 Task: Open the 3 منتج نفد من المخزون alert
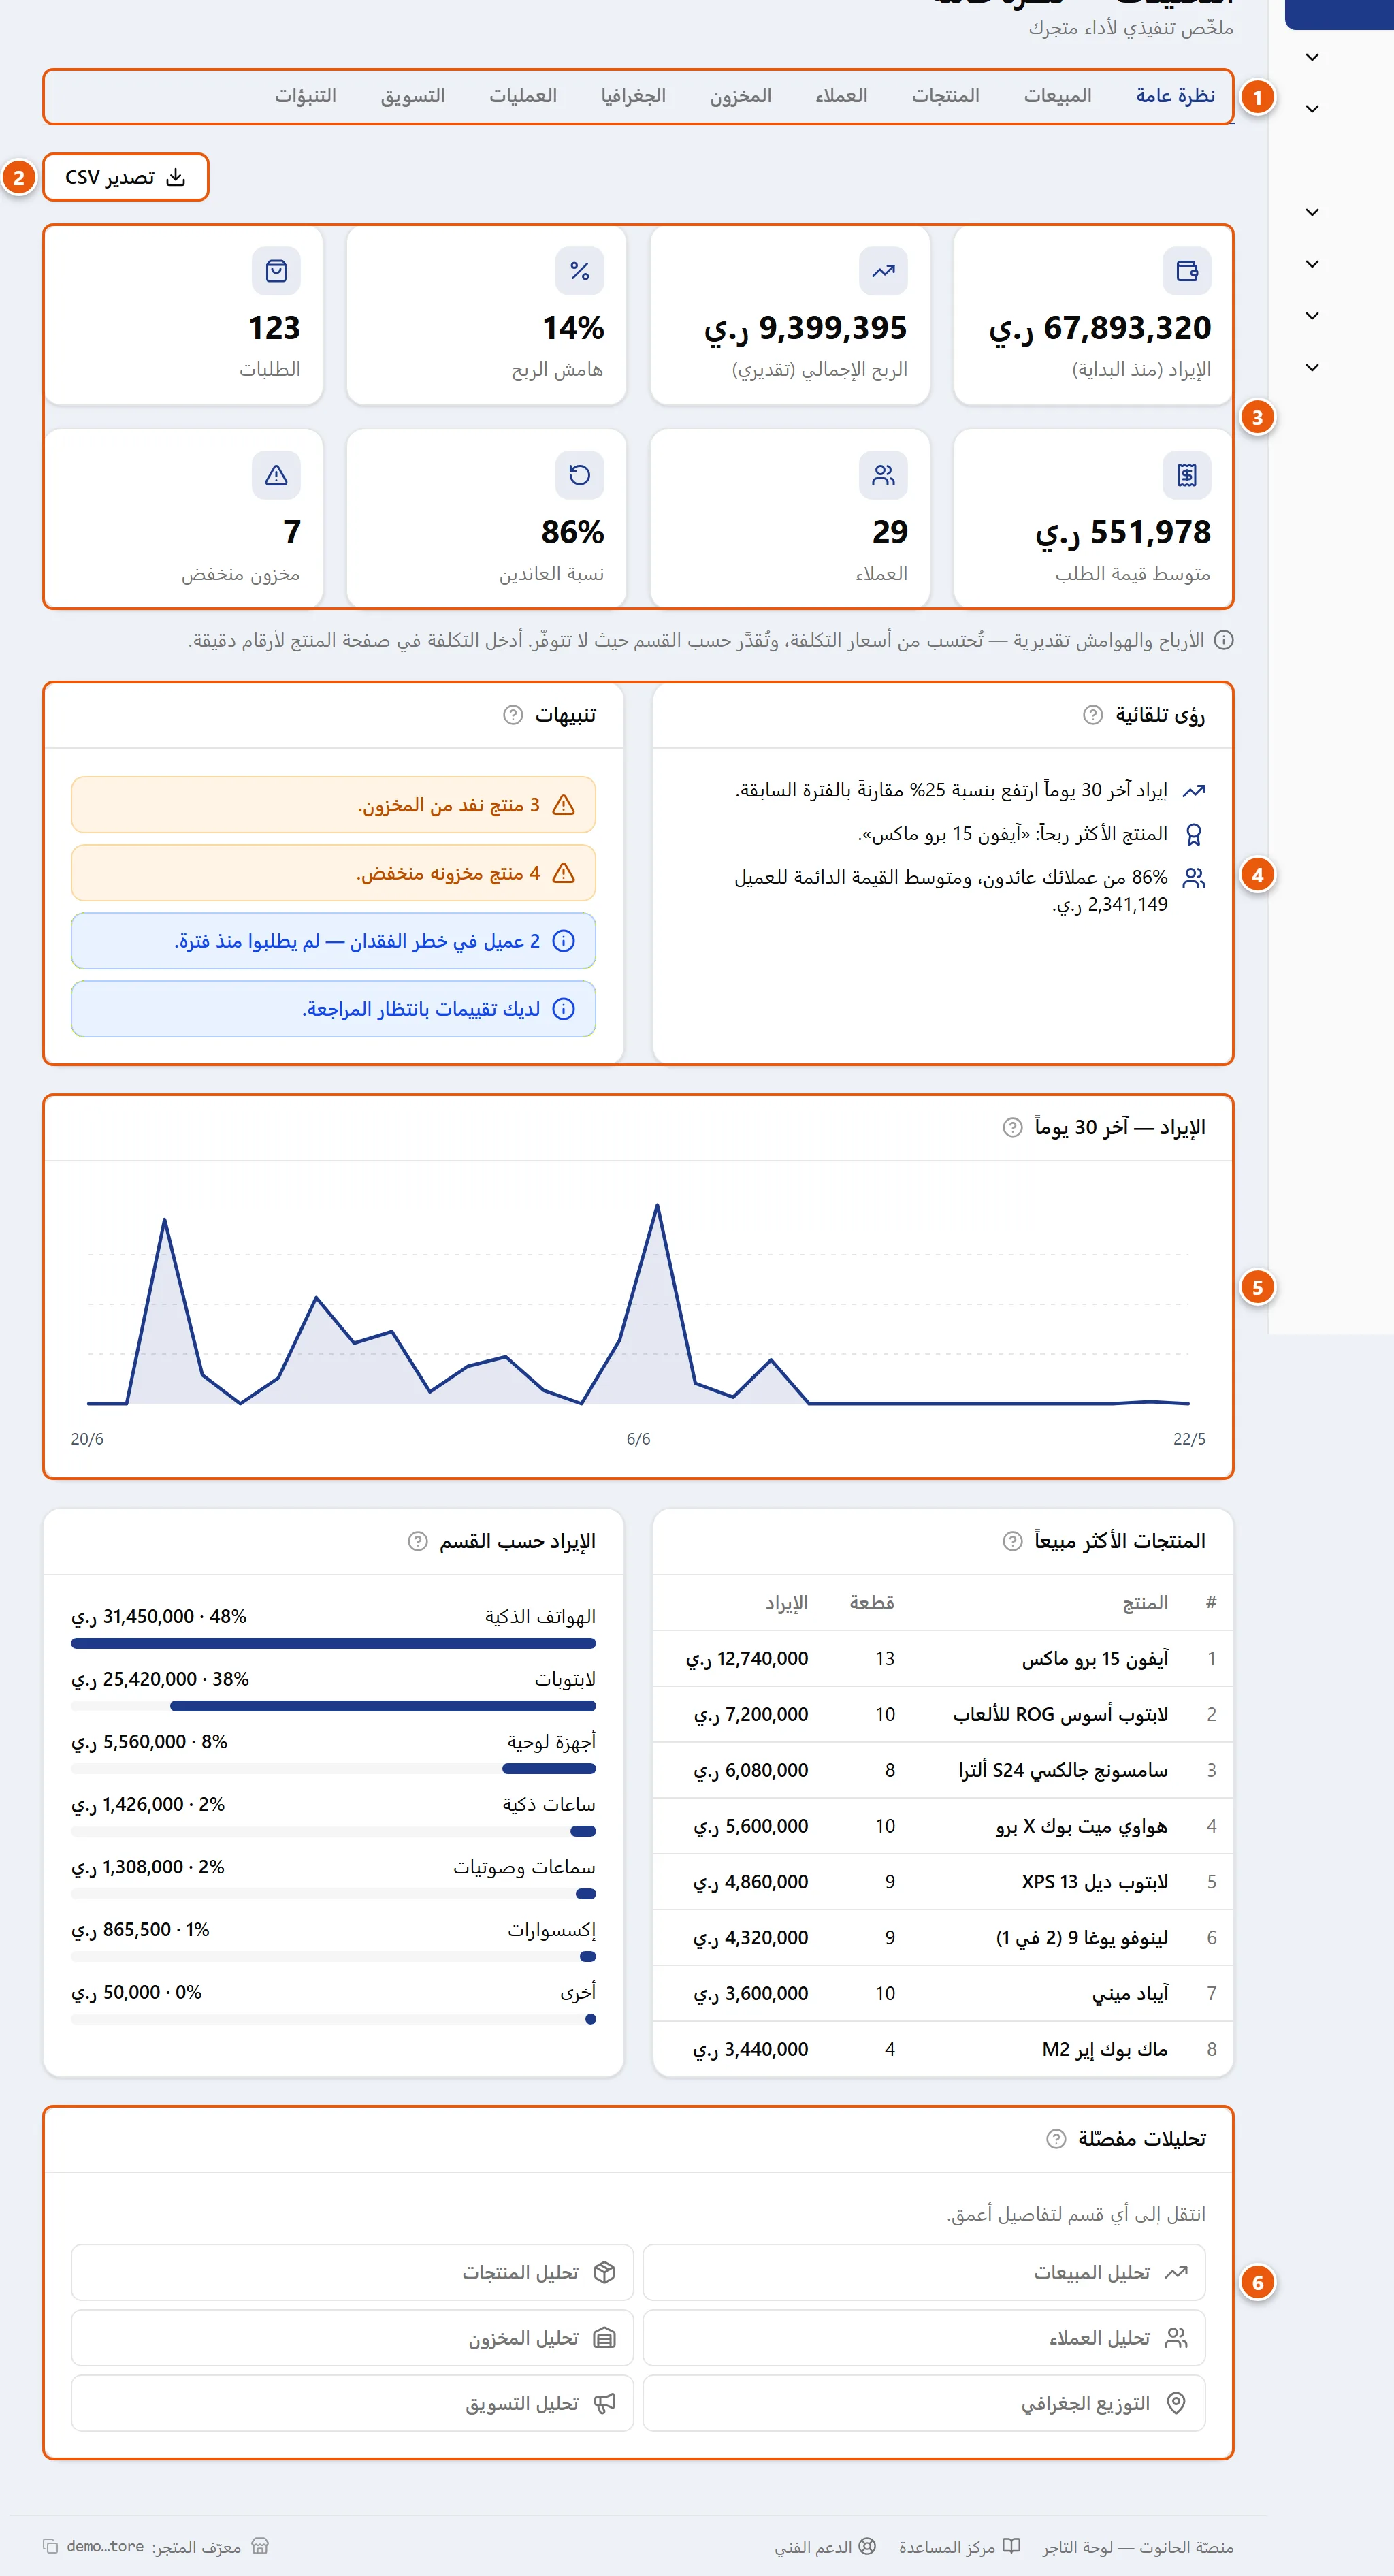(x=333, y=805)
